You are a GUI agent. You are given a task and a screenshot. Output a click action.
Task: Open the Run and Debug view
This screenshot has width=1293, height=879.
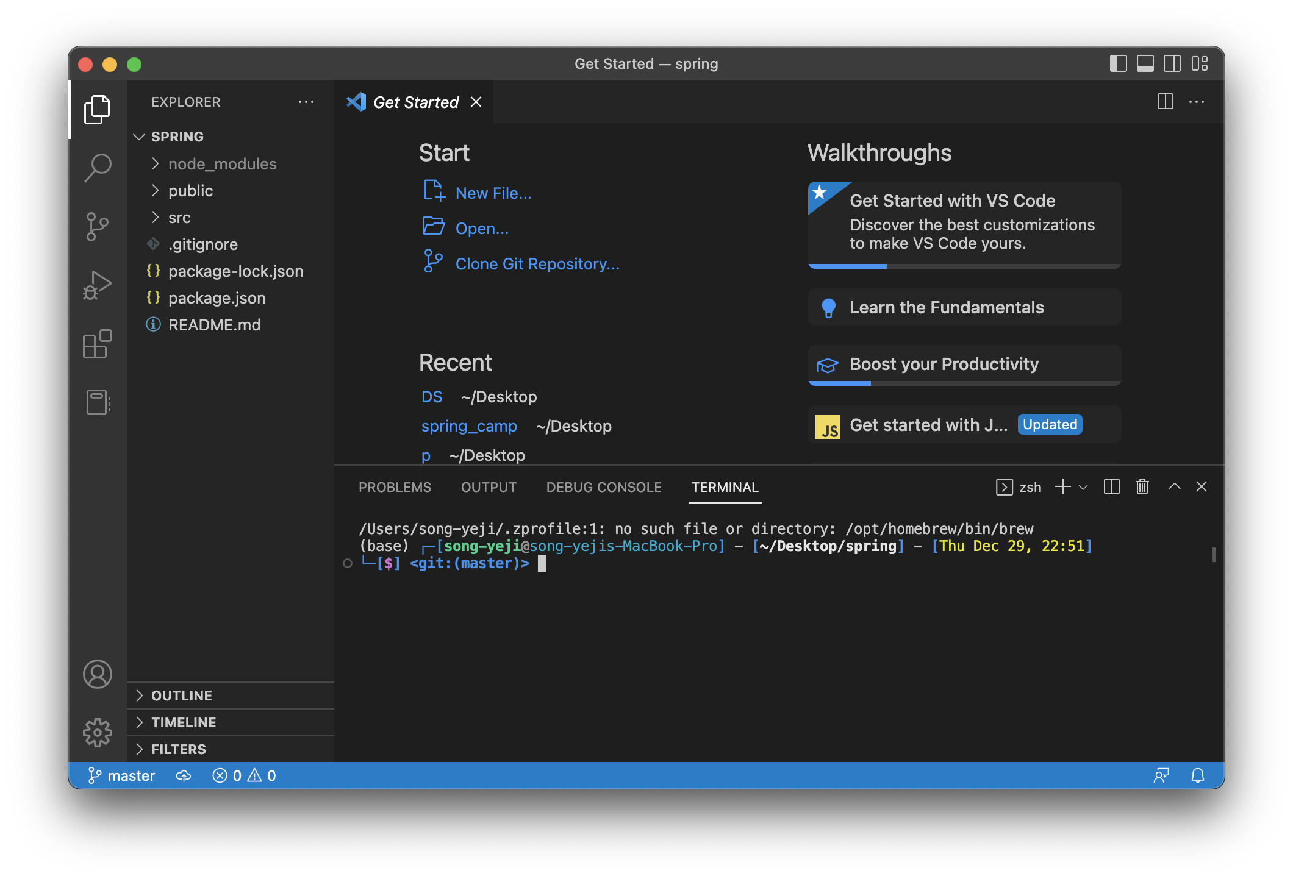click(98, 285)
